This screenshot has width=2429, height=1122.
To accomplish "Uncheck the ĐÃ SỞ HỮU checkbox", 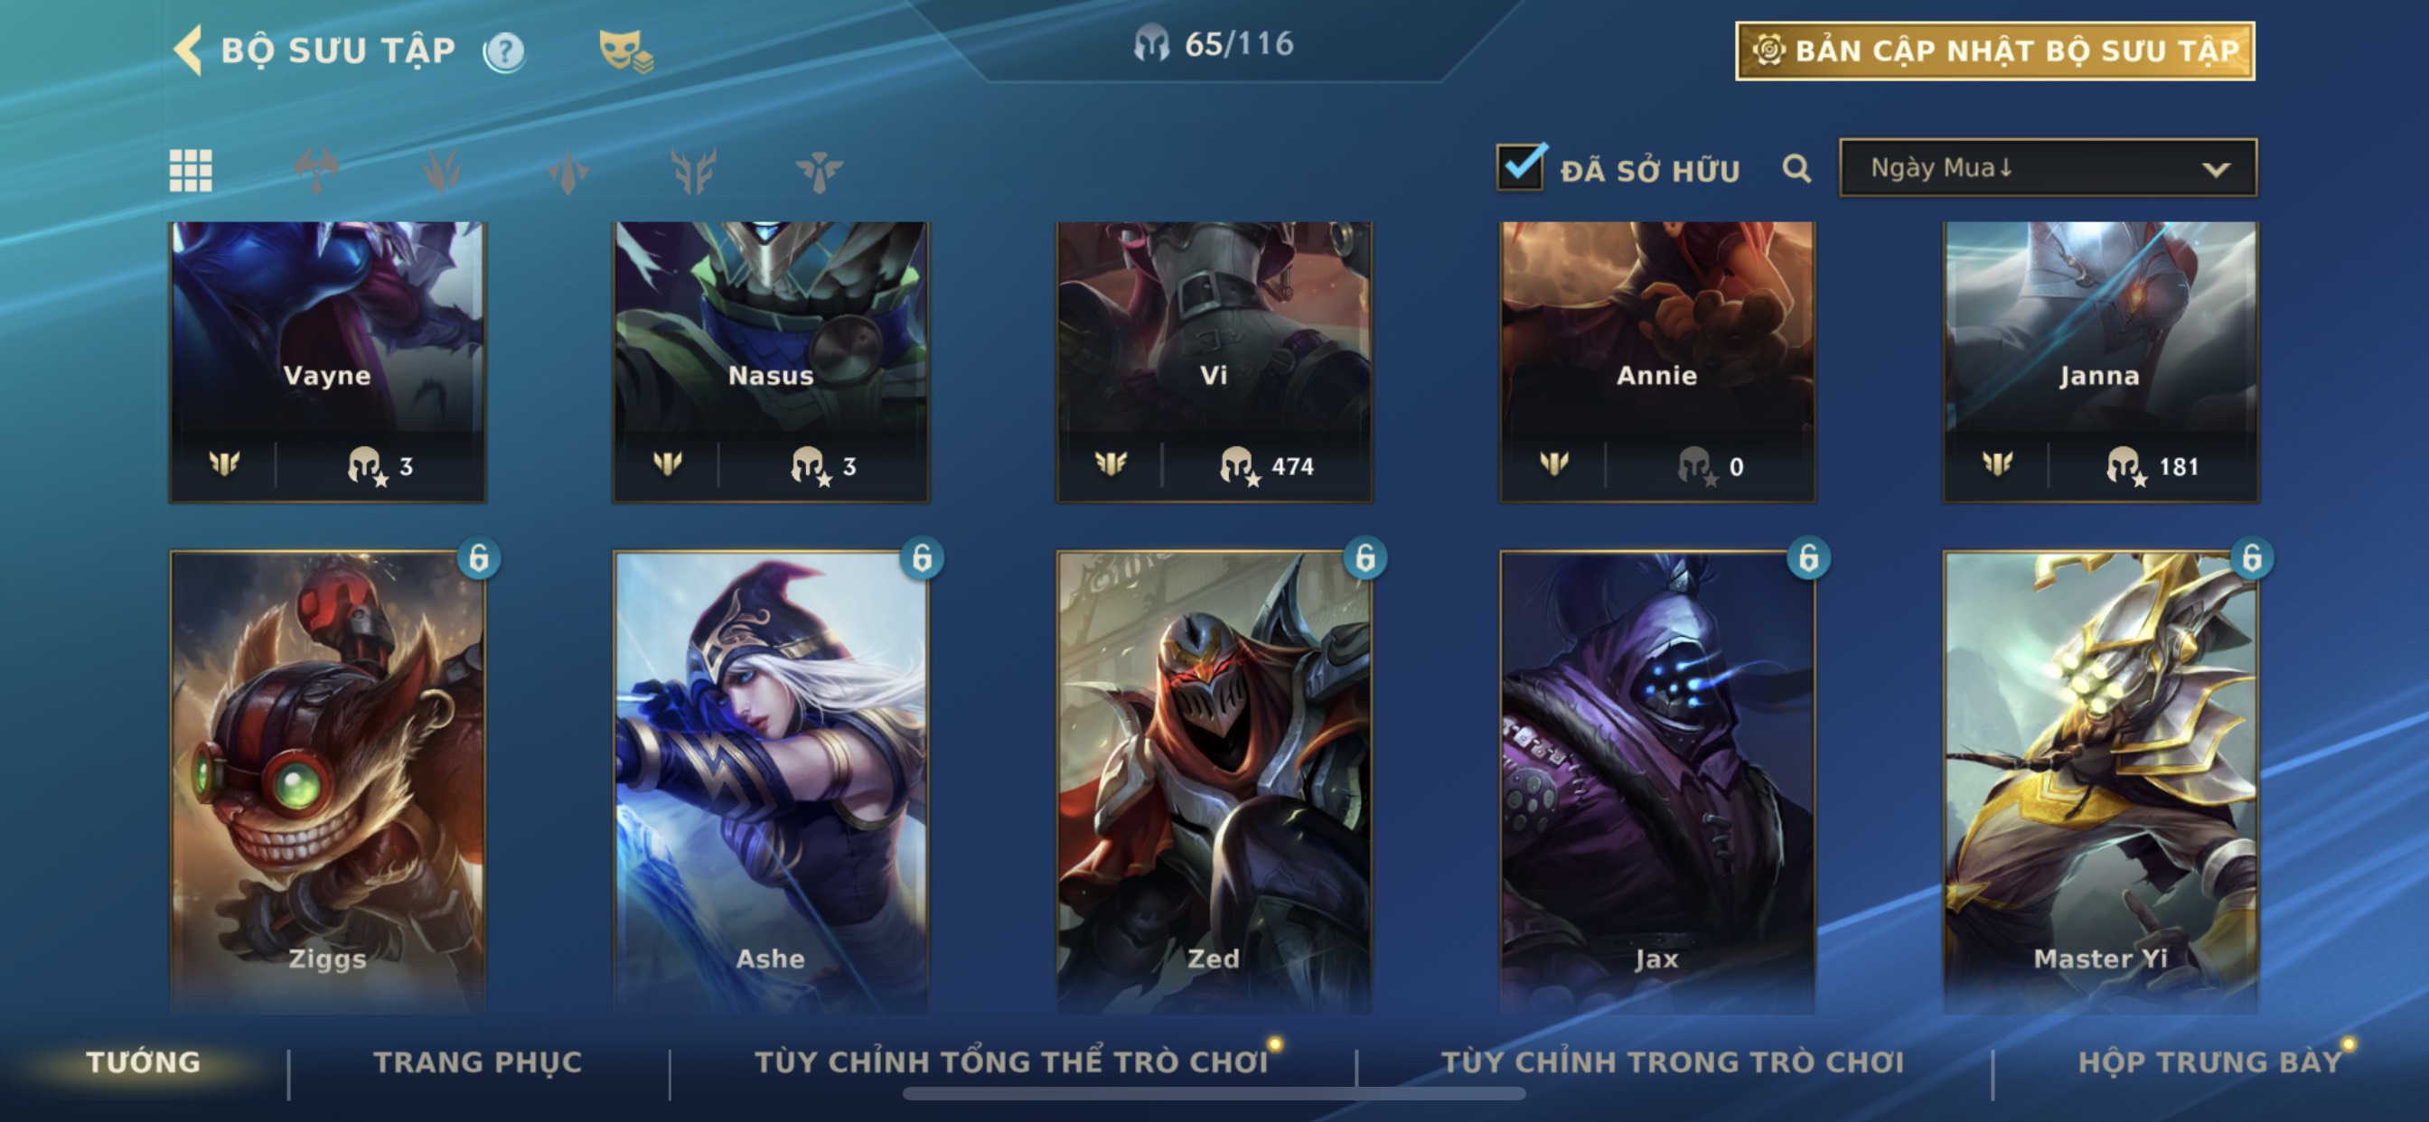I will pos(1520,168).
